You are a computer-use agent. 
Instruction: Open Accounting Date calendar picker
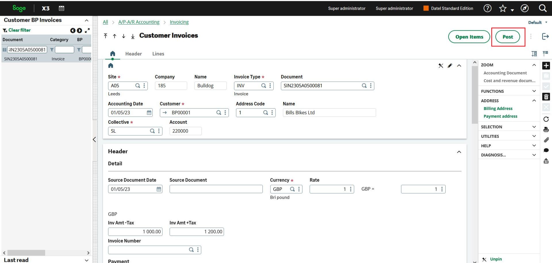[149, 113]
